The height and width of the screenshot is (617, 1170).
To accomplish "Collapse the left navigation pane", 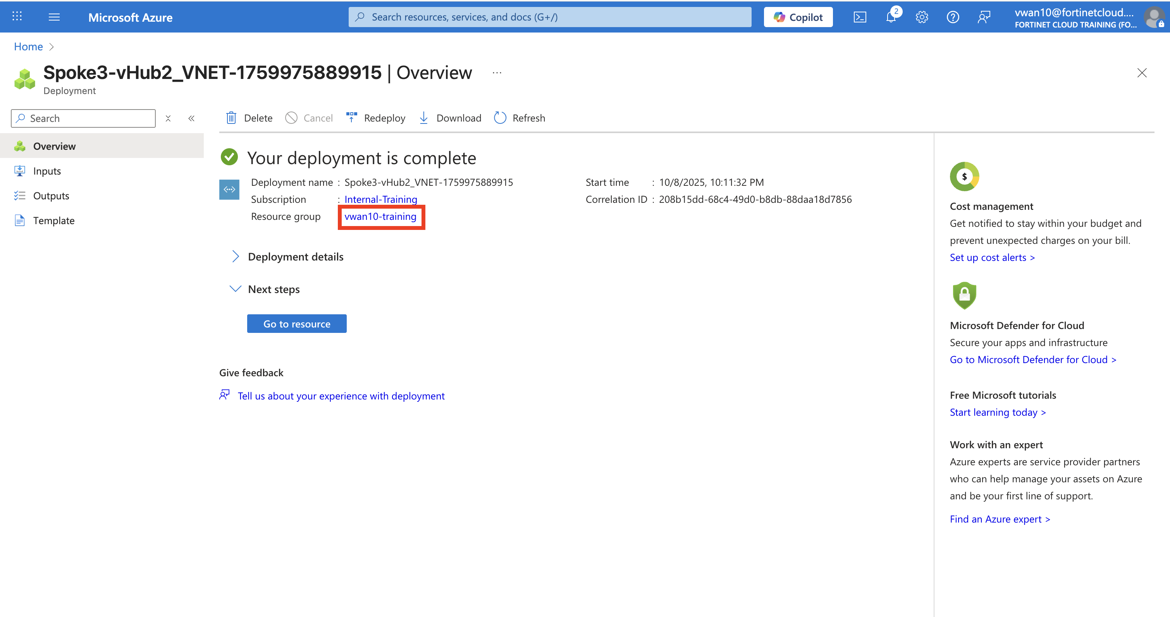I will [x=192, y=118].
